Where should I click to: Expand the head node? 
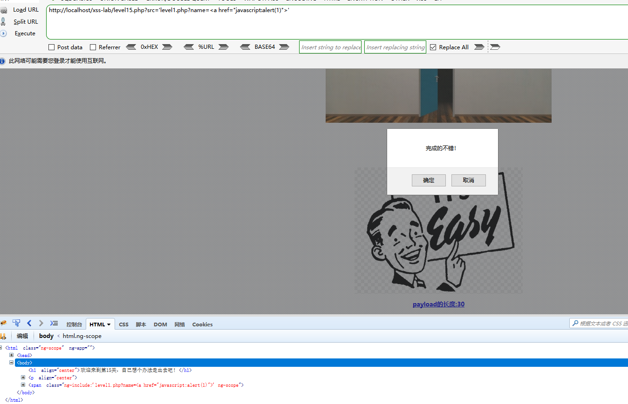[12, 355]
